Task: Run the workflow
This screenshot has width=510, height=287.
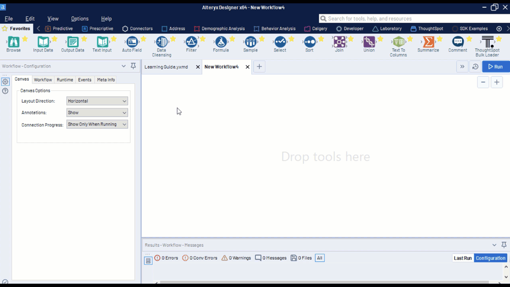Action: (496, 67)
